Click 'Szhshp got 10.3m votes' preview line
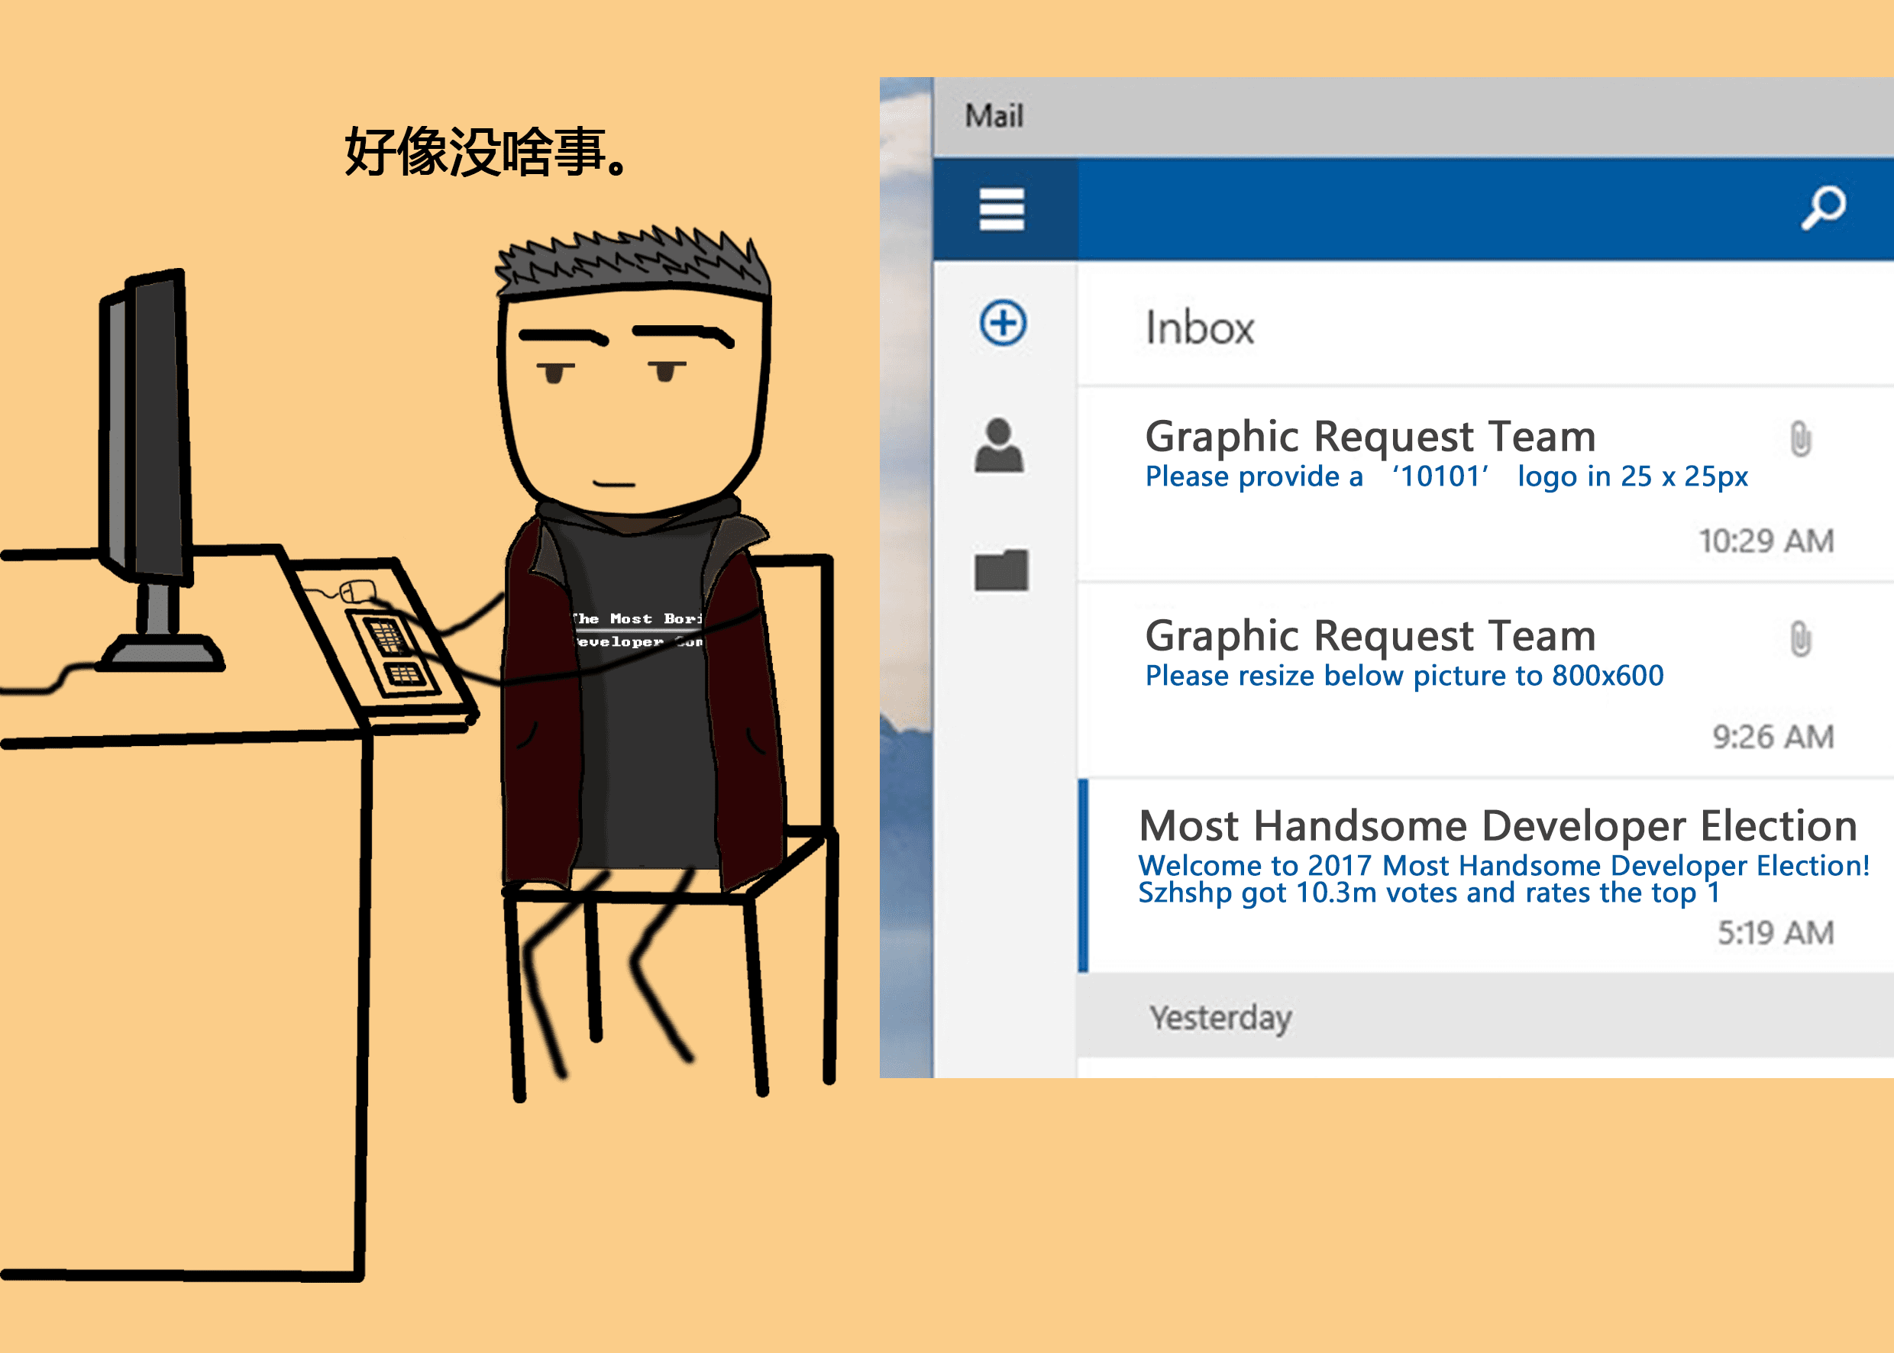Image resolution: width=1894 pixels, height=1353 pixels. [x=1428, y=893]
